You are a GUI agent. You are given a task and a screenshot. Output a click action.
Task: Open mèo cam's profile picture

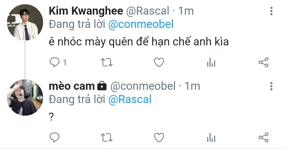point(25,97)
